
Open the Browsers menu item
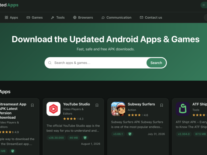point(83,18)
